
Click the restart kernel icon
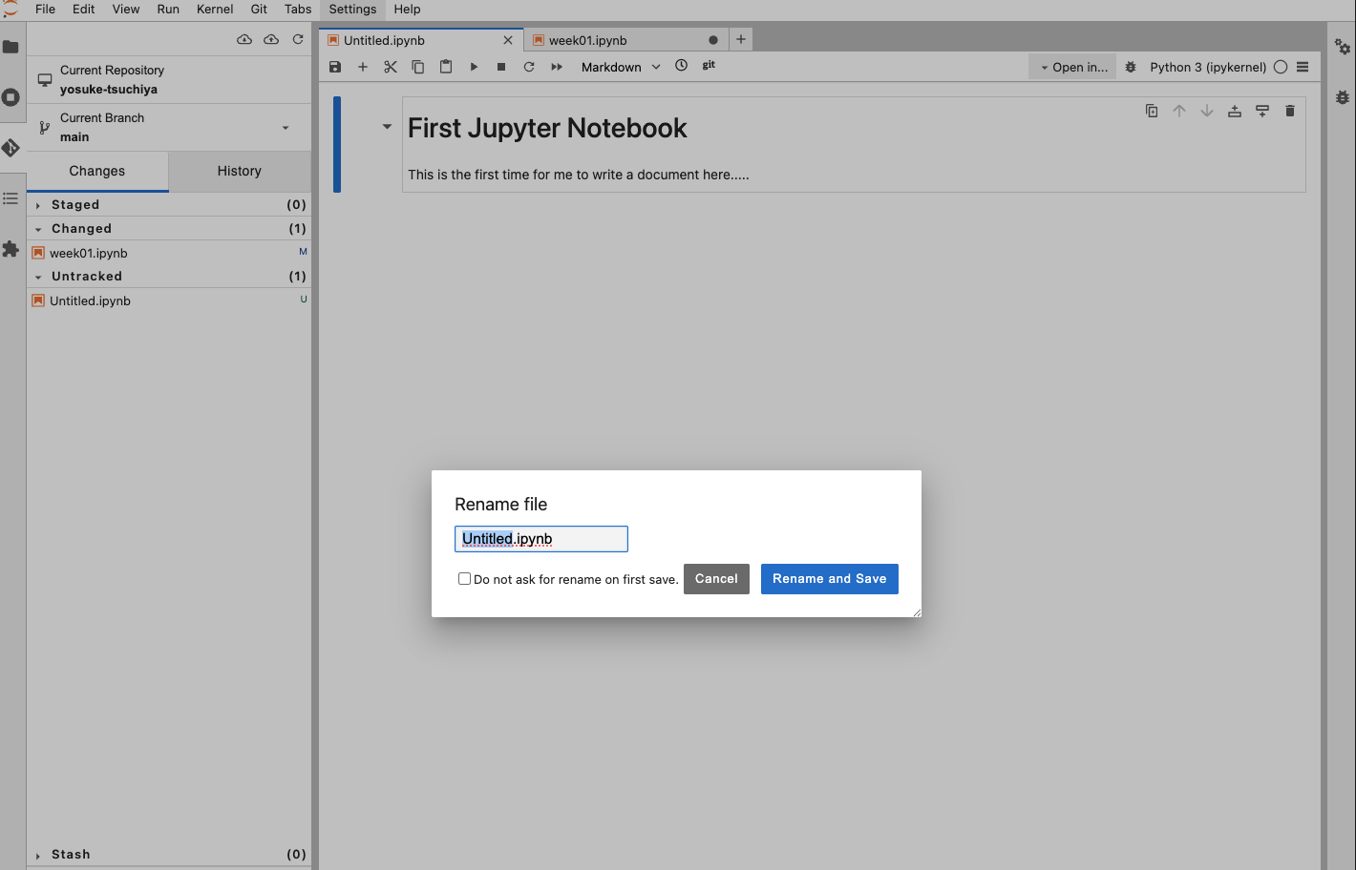tap(529, 67)
